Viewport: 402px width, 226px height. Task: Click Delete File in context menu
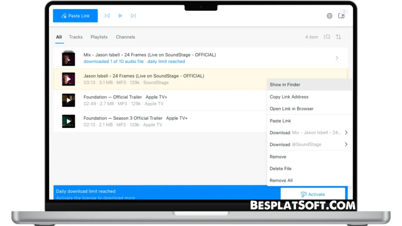pyautogui.click(x=280, y=169)
